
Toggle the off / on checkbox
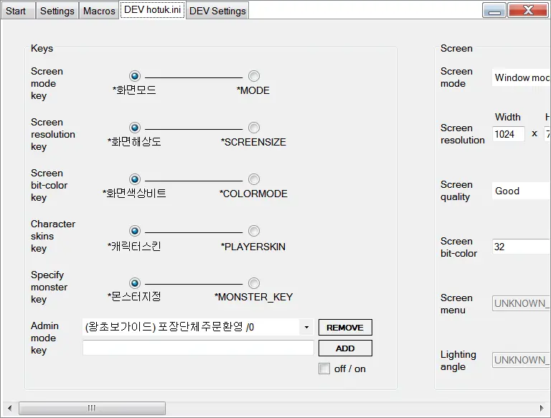(324, 369)
